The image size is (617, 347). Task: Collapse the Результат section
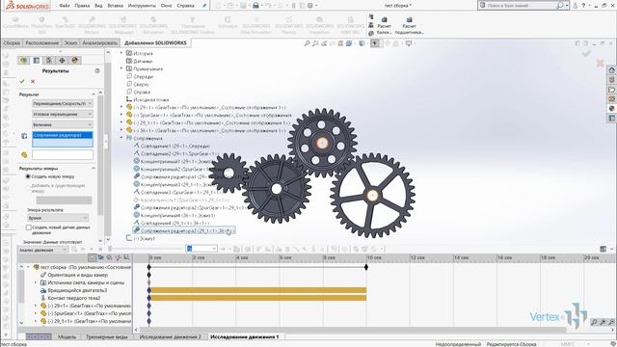tap(94, 94)
